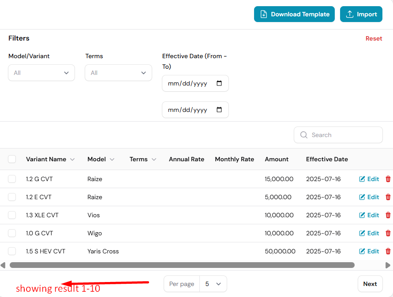Click the Annual Rate column header

pyautogui.click(x=187, y=159)
